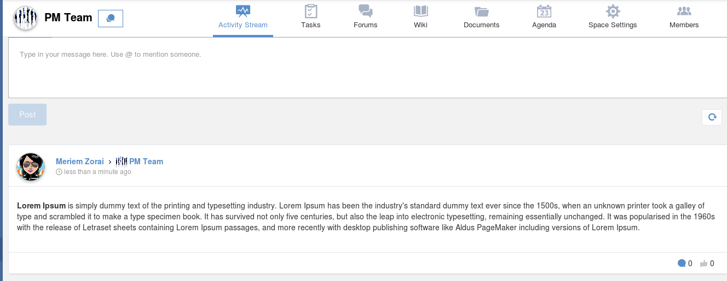Screen dimensions: 727x281
Task: Click the Activity Stream pulse icon
Action: click(x=243, y=11)
